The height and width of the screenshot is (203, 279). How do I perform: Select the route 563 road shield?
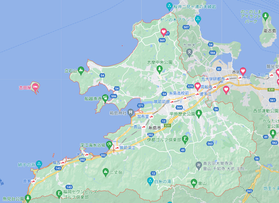pyautogui.click(x=210, y=144)
